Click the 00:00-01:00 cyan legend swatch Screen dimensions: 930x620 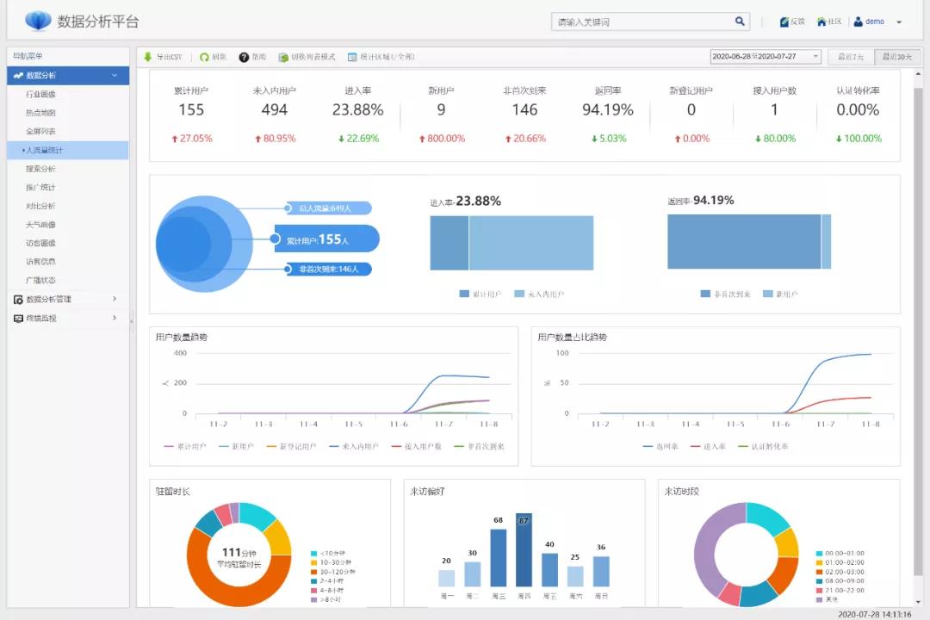(819, 554)
